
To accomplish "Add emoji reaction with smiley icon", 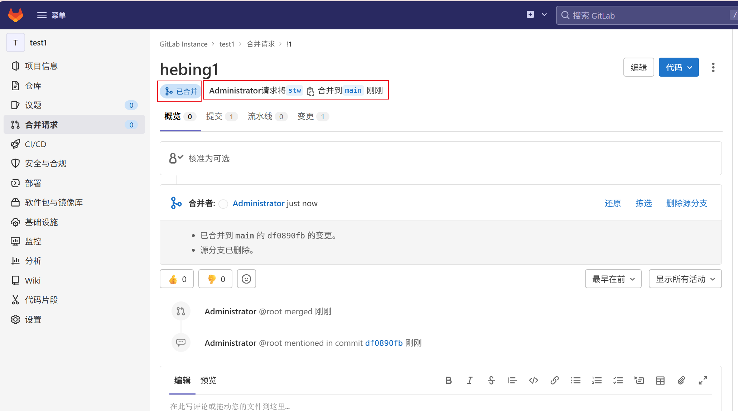I will point(246,279).
